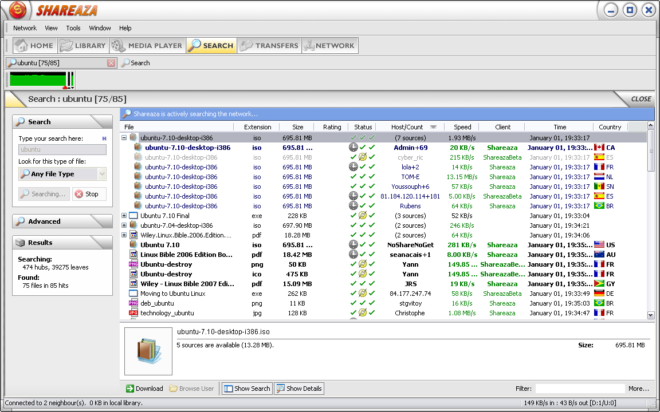The height and width of the screenshot is (412, 660).
Task: Click the Canada flag in Admin+69 row
Action: [x=599, y=148]
